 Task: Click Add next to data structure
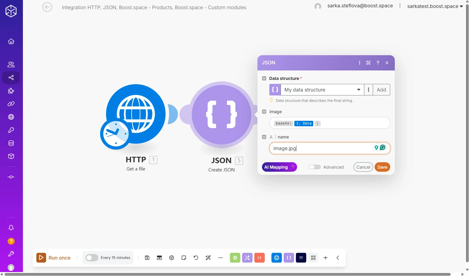381,90
